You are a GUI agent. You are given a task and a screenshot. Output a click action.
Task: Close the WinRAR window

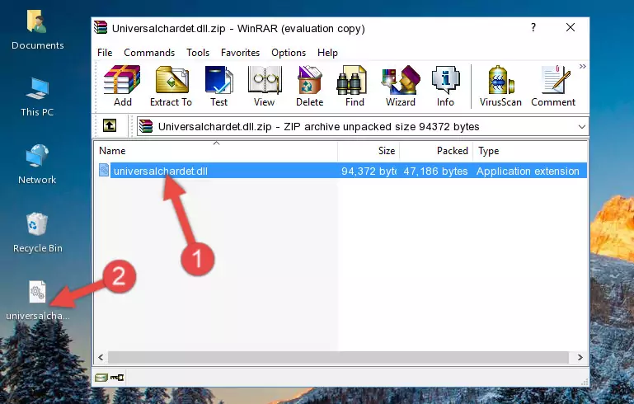[x=571, y=27]
